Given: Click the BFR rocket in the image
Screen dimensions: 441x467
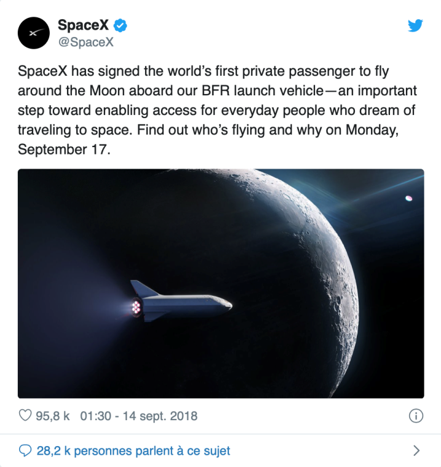Looking at the screenshot, I should [x=181, y=301].
